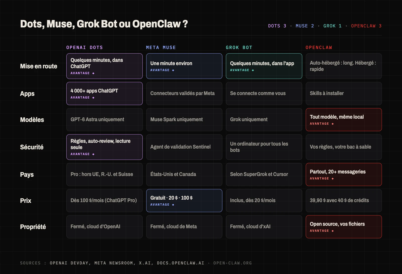Click the 'Sécurité' row label
The width and height of the screenshot is (402, 274).
pos(32,147)
